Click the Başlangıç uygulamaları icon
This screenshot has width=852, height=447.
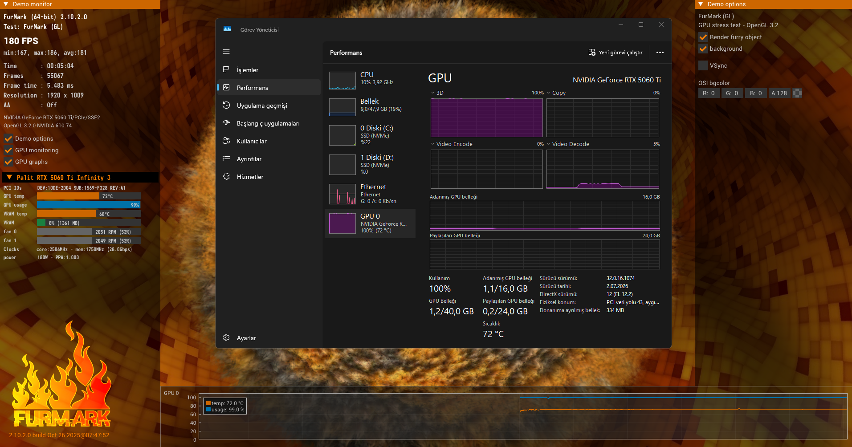coord(226,123)
